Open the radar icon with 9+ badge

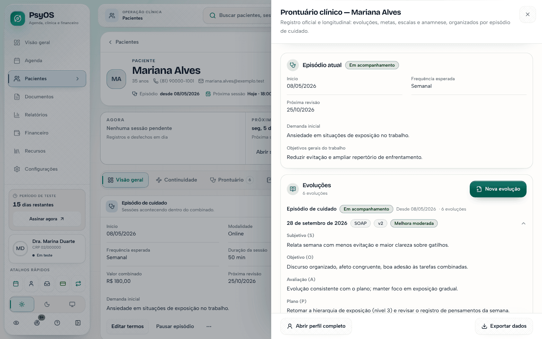37,322
